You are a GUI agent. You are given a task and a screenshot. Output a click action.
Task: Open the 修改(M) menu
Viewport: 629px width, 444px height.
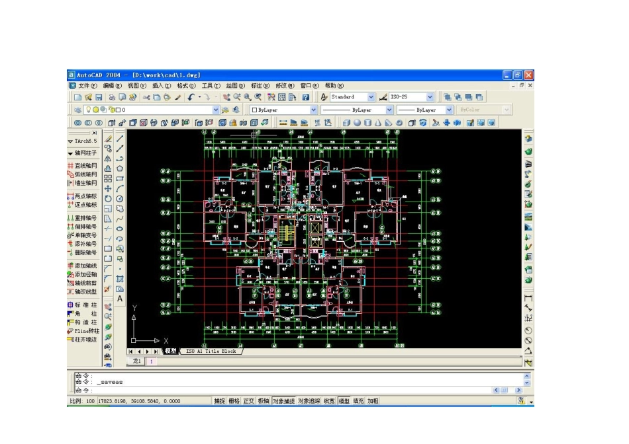pos(285,86)
